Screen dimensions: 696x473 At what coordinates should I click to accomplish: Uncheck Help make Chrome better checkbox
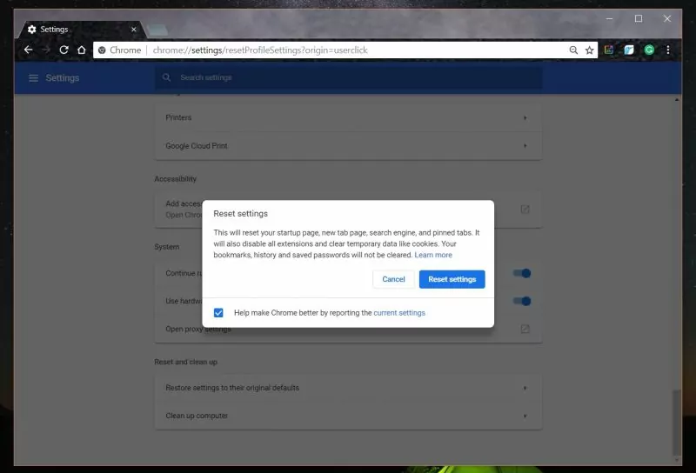coord(218,313)
